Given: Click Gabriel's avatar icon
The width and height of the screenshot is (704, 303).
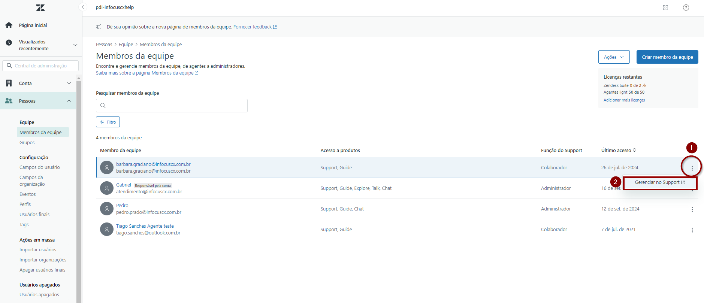Looking at the screenshot, I should [107, 188].
